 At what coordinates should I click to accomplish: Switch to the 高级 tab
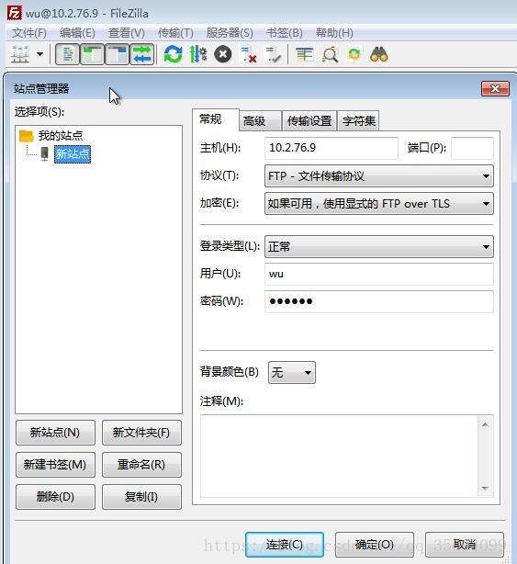pyautogui.click(x=260, y=121)
